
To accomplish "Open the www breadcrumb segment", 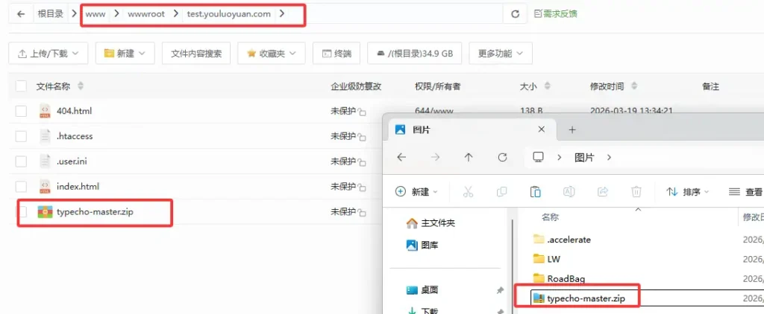I will point(95,14).
